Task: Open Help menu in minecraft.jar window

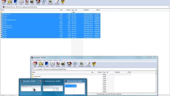Action: (60, 60)
